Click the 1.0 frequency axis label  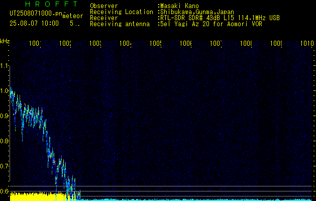point(5,91)
